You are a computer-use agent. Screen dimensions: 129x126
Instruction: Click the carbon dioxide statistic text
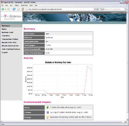pyautogui.click(x=69, y=112)
